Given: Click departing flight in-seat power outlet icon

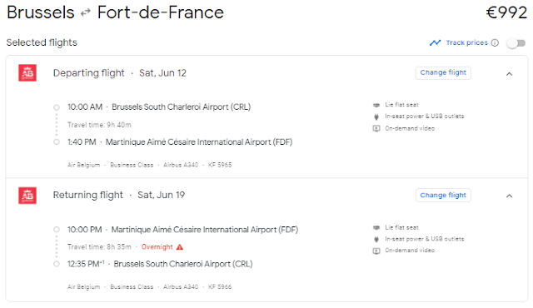Looking at the screenshot, I should click(376, 117).
